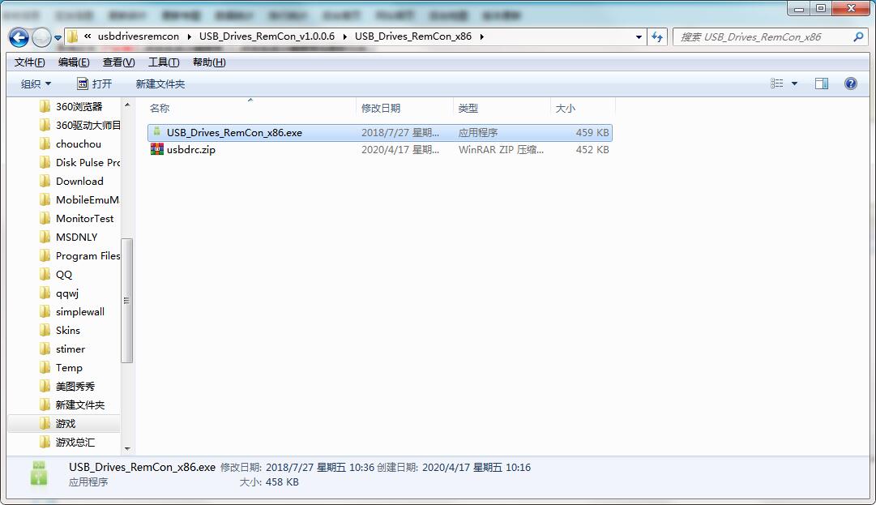Open the 组织 dropdown in toolbar
The height and width of the screenshot is (505, 876).
coord(36,83)
